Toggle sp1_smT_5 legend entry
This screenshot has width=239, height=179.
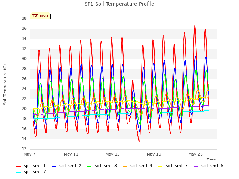pyautogui.click(x=173, y=166)
